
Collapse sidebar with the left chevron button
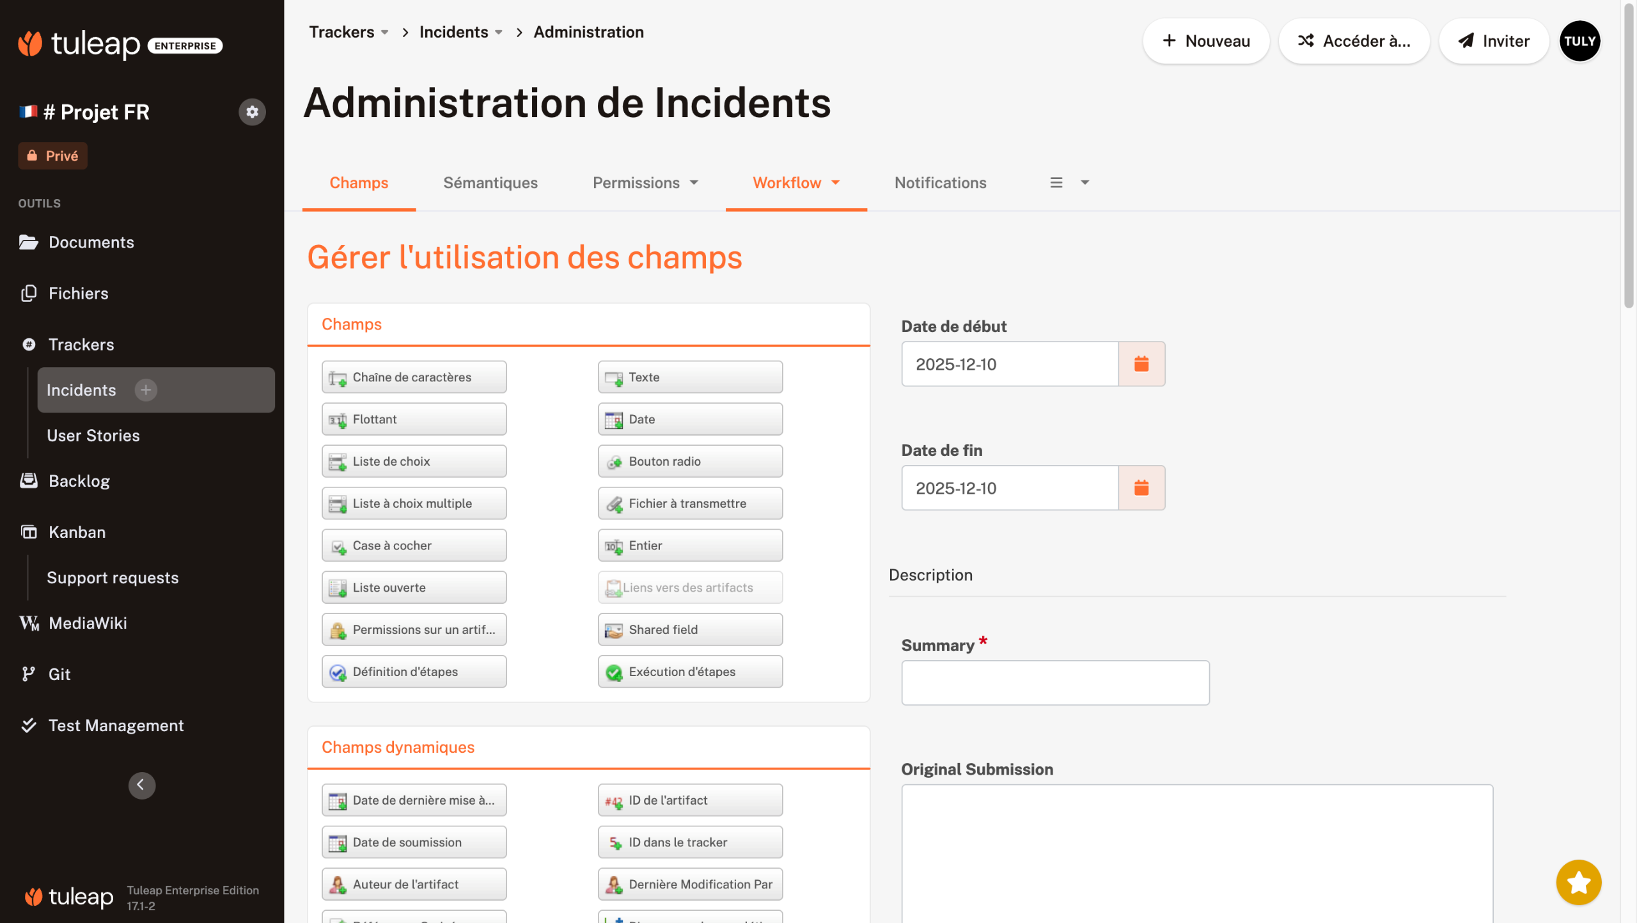(141, 785)
